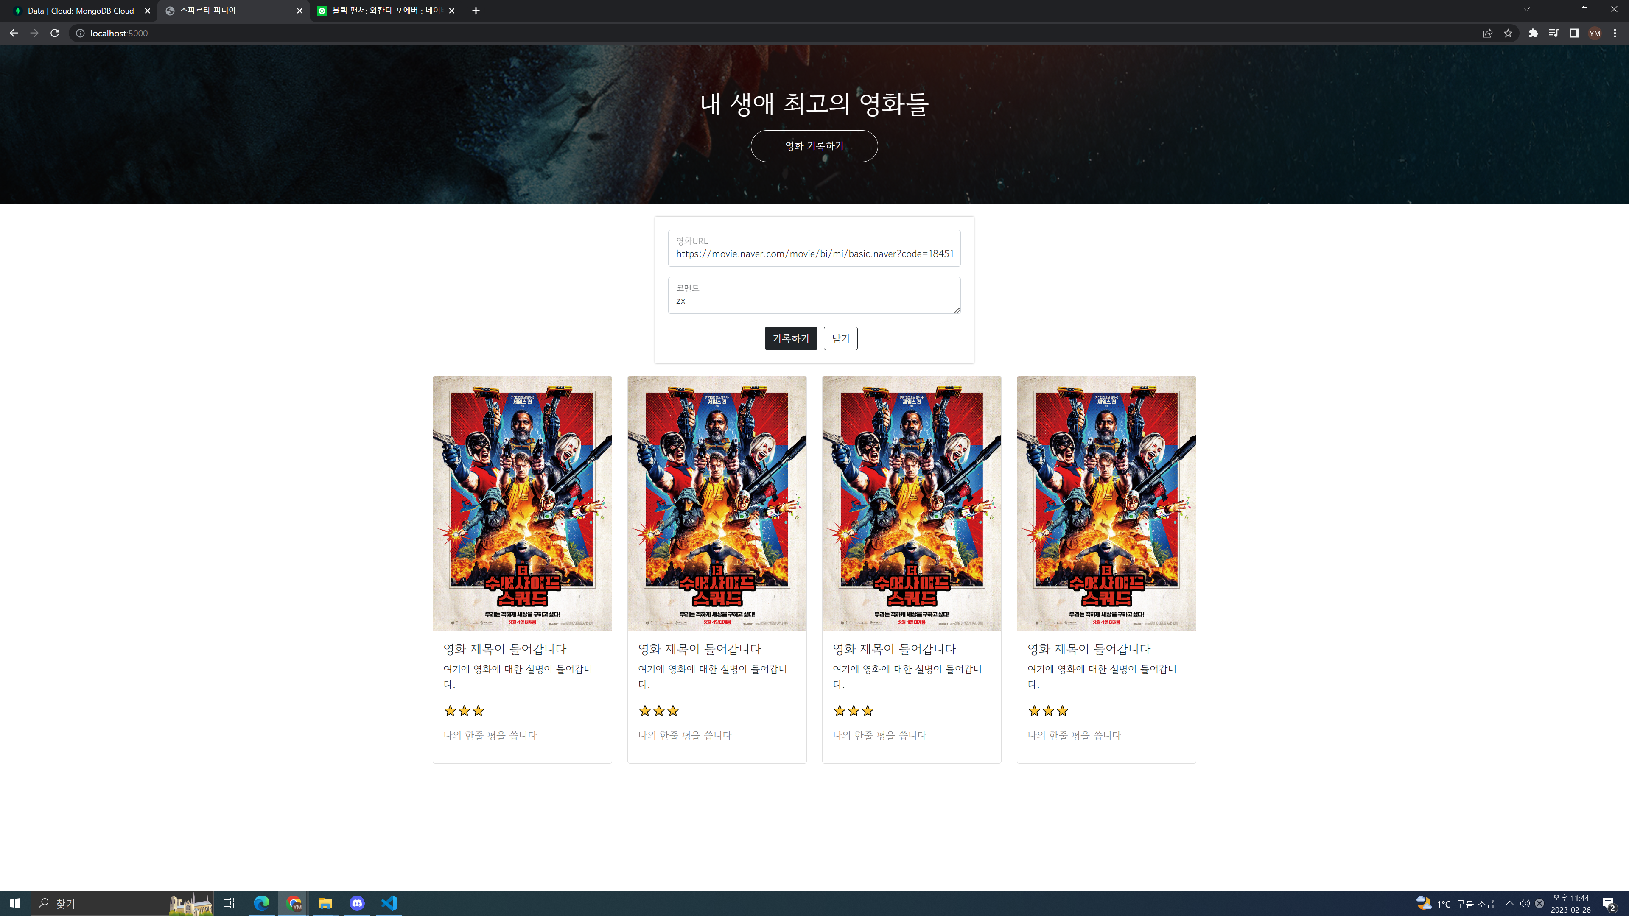Screen dimensions: 1629x916
Task: Open the Chrome three-dot menu
Action: pyautogui.click(x=1615, y=33)
